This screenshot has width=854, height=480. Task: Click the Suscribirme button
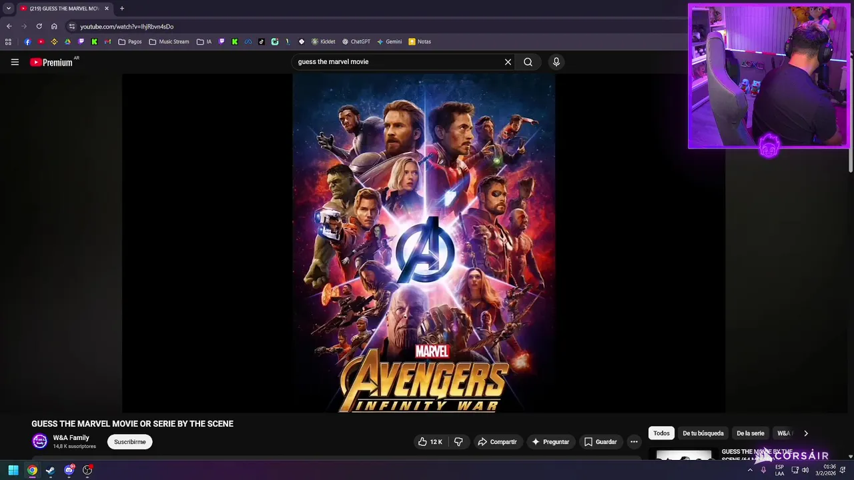129,442
